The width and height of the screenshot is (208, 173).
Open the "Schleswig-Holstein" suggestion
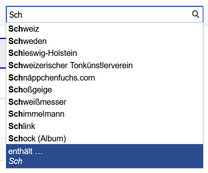point(105,53)
